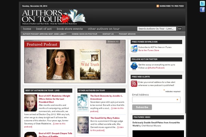
Task: Open Best of AOT: Deepak Chopra article title
Action: [55, 135]
